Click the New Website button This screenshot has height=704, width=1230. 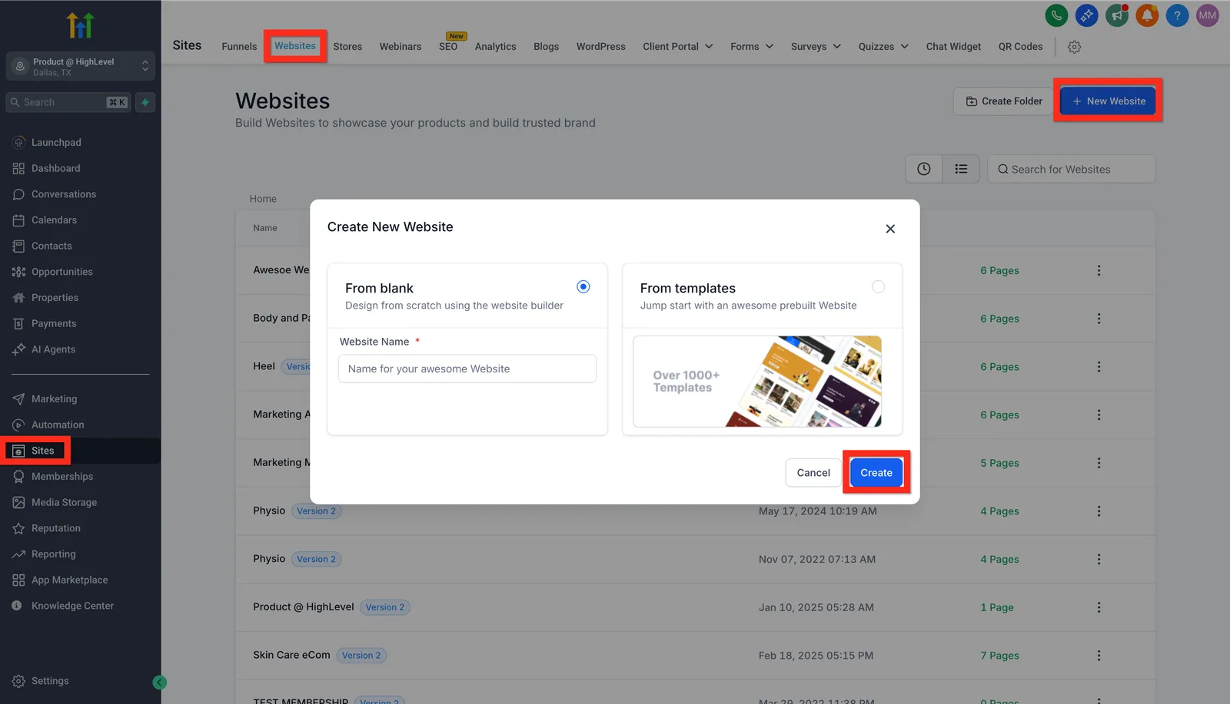(1108, 101)
